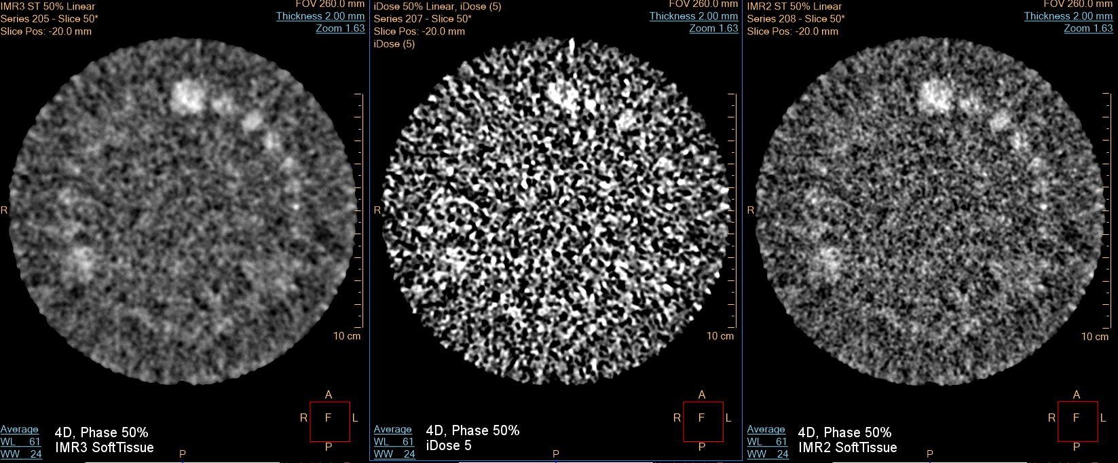
Task: Change Average rendering mode in IMR3 panel
Action: tap(20, 429)
